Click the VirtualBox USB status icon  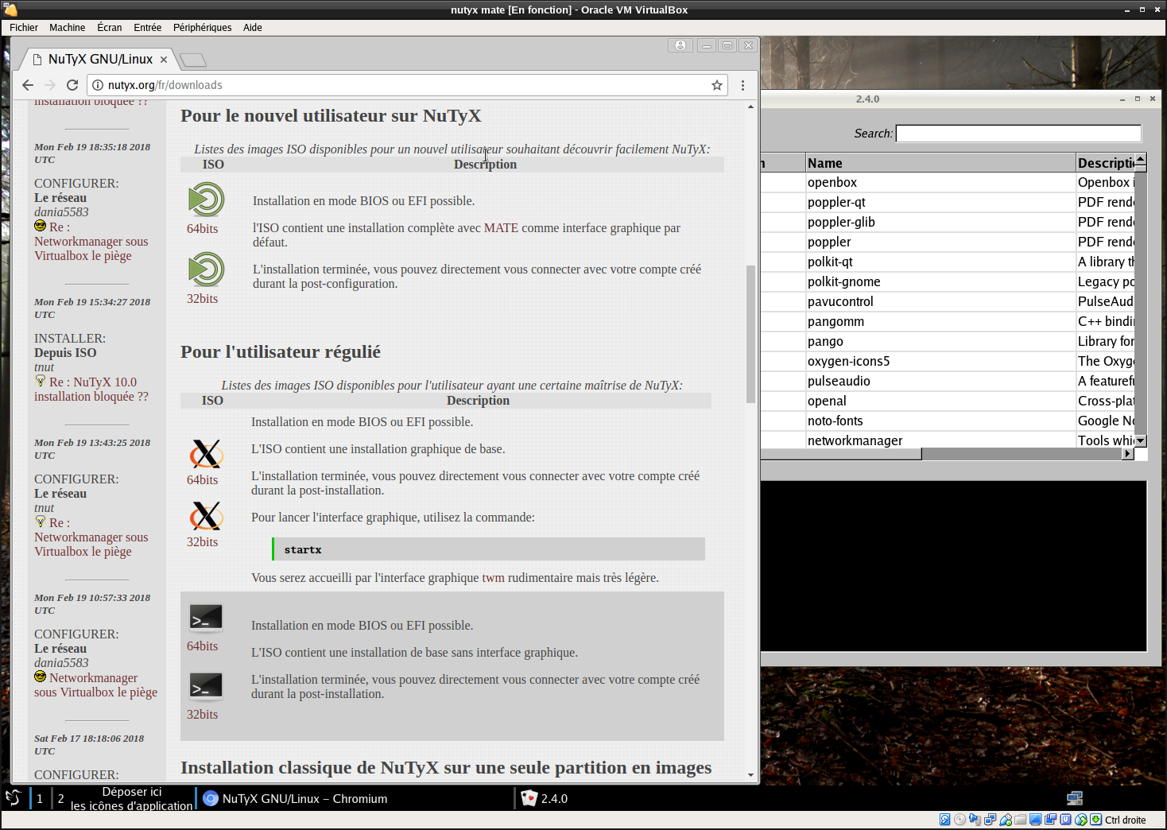(1006, 820)
